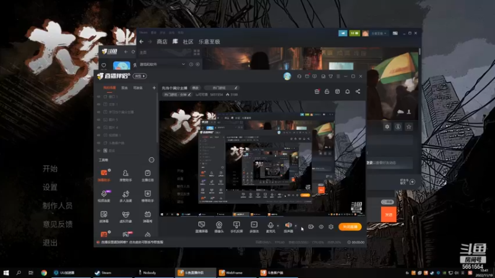Viewport: 495px width, 278px height.
Task: Open the settings gear next to the orange button
Action: pyautogui.click(x=331, y=227)
